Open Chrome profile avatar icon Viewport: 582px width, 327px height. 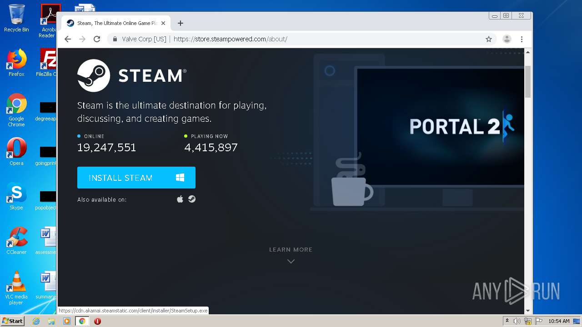pos(507,39)
